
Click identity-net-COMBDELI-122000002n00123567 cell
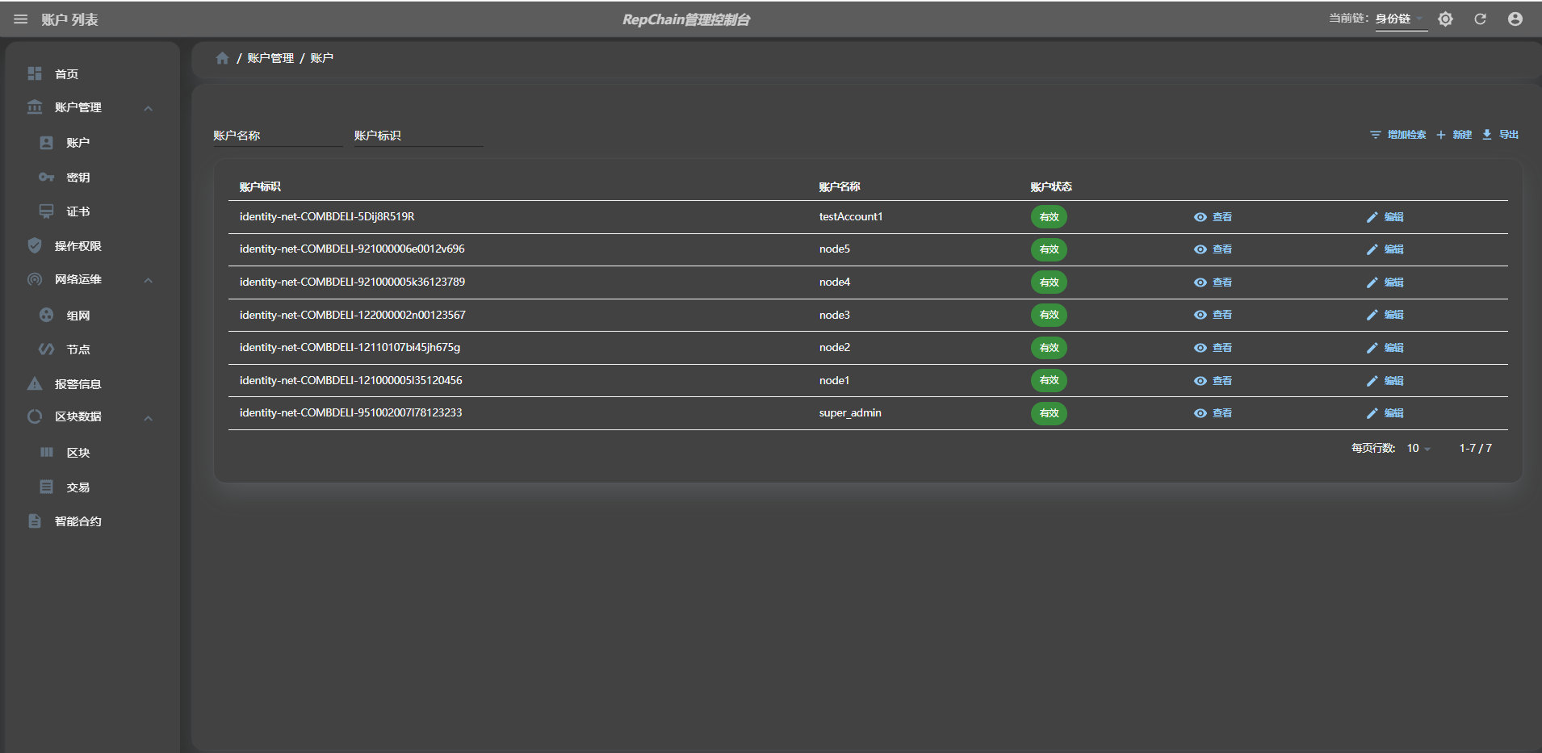click(x=353, y=315)
